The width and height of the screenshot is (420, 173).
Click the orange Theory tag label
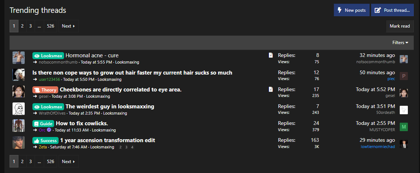(x=45, y=90)
